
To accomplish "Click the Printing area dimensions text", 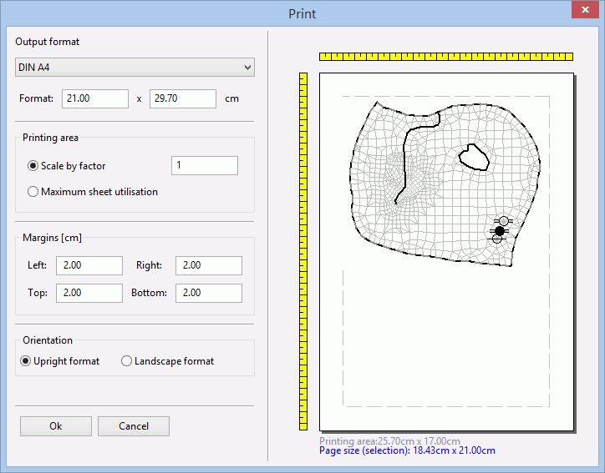I will [x=389, y=441].
